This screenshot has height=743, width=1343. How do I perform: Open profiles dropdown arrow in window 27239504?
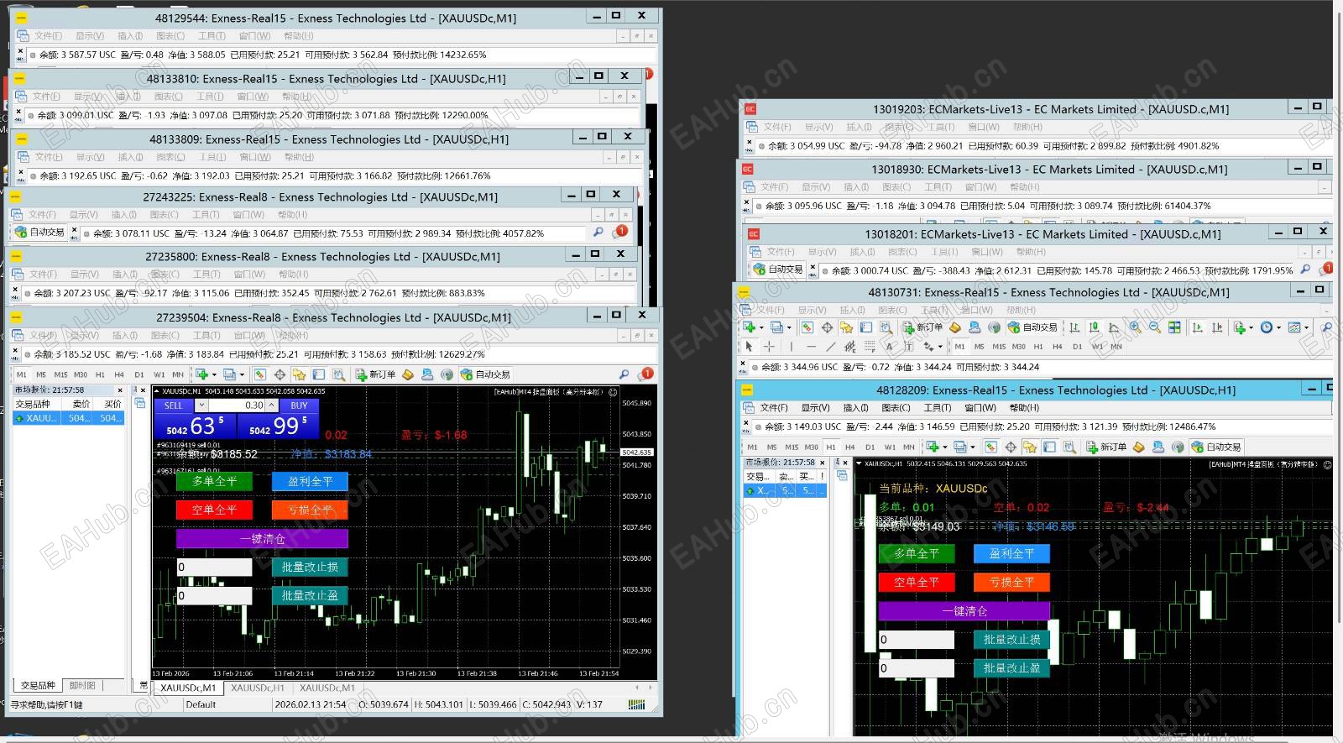point(242,374)
